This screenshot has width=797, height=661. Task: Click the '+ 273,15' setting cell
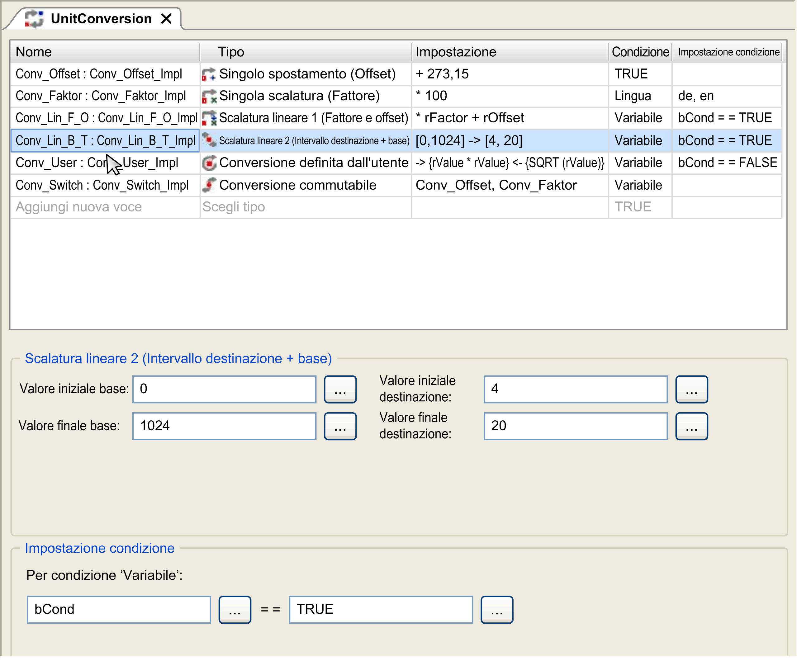[x=510, y=74]
